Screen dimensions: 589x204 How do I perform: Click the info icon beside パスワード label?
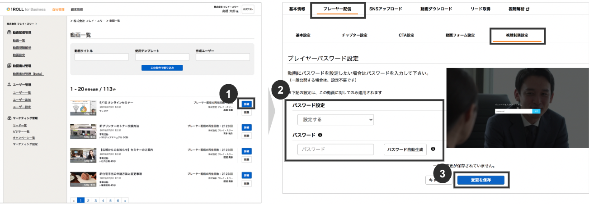320,135
